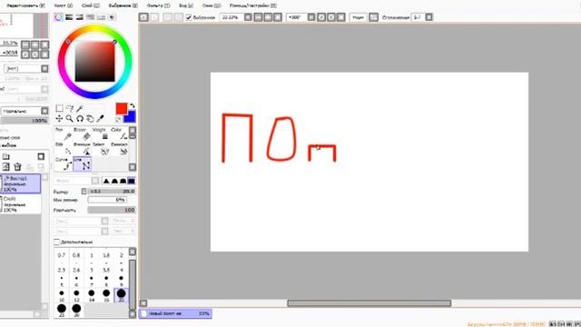Toggle the selection visibility checkbox in toolbar
This screenshot has width=581, height=327.
(189, 17)
